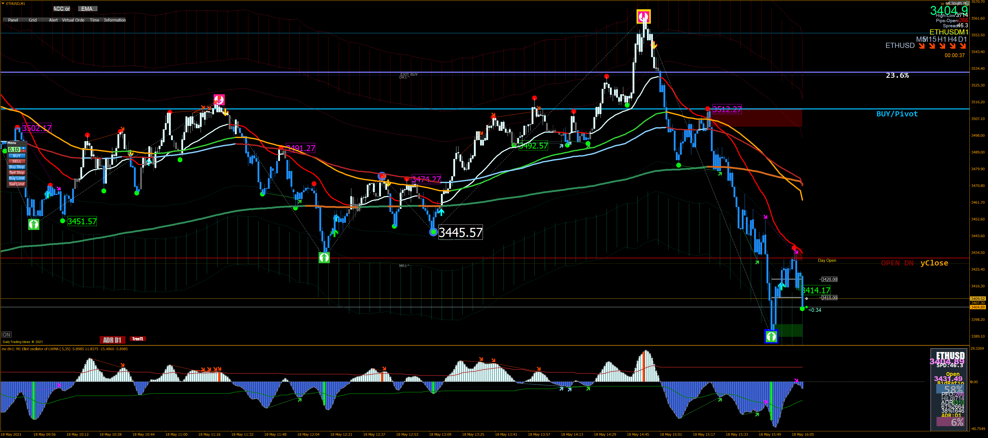The width and height of the screenshot is (988, 438).
Task: Expand the ETHUSD,M1 chart triangle
Action: click(3, 3)
